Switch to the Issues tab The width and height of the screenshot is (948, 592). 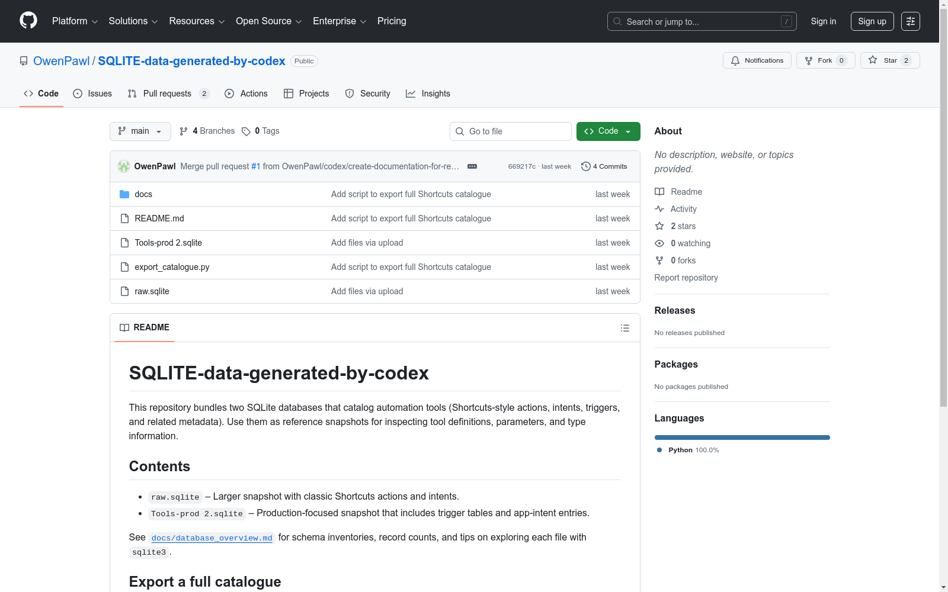click(92, 94)
